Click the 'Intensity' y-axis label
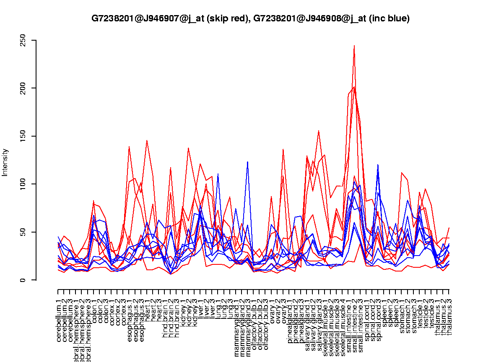 point(5,162)
